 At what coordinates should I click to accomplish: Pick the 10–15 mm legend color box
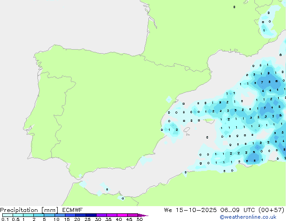(60, 215)
